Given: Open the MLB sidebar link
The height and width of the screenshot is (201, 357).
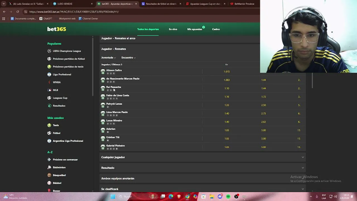Looking at the screenshot, I should point(56,90).
